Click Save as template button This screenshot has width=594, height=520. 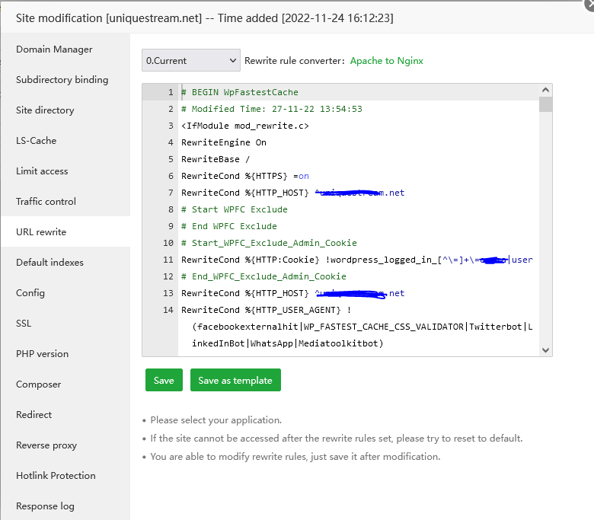235,380
